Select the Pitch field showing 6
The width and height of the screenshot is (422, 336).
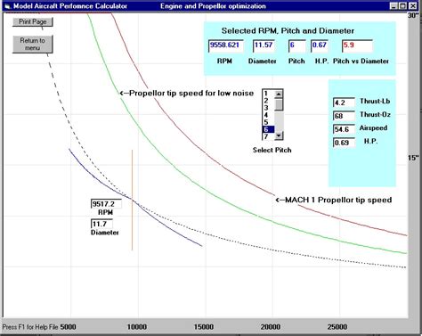tap(296, 45)
